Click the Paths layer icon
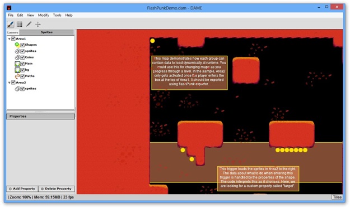The width and height of the screenshot is (350, 208). (17, 76)
